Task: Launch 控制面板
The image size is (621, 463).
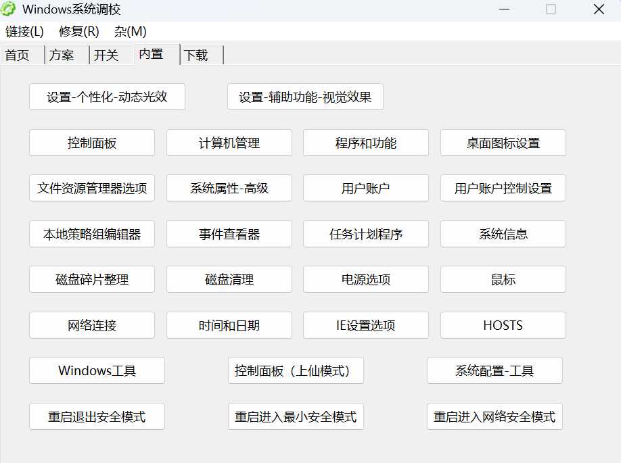Action: point(92,143)
